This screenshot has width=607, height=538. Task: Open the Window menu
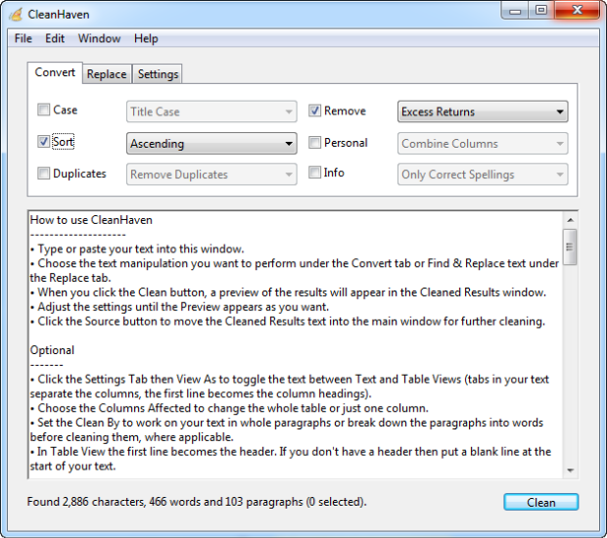pyautogui.click(x=99, y=39)
